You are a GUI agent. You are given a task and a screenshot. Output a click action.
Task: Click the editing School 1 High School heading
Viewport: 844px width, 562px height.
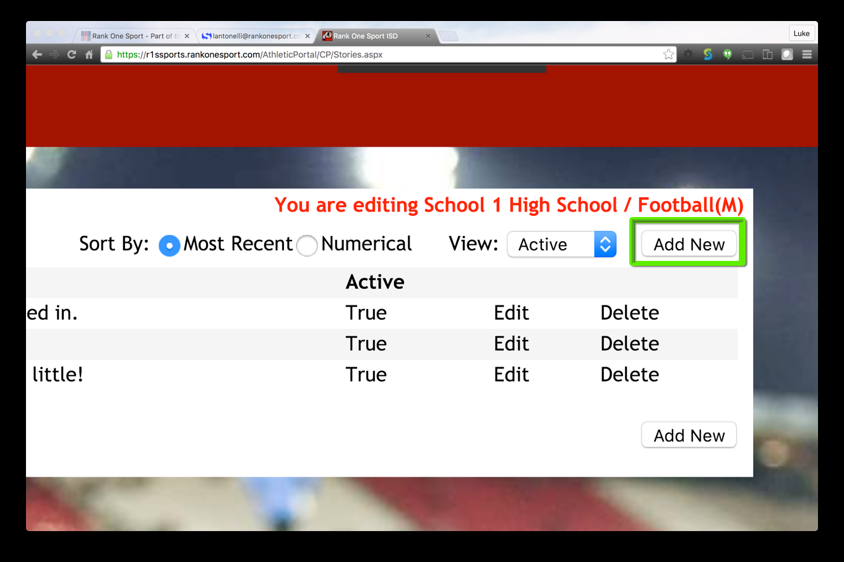click(509, 205)
